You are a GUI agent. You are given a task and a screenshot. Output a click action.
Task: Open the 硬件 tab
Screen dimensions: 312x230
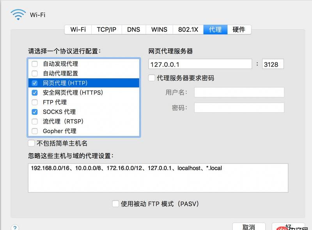239,29
